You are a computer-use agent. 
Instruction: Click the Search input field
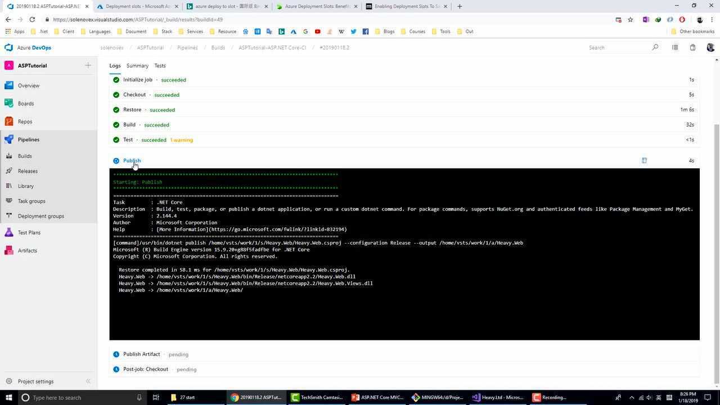pyautogui.click(x=619, y=48)
